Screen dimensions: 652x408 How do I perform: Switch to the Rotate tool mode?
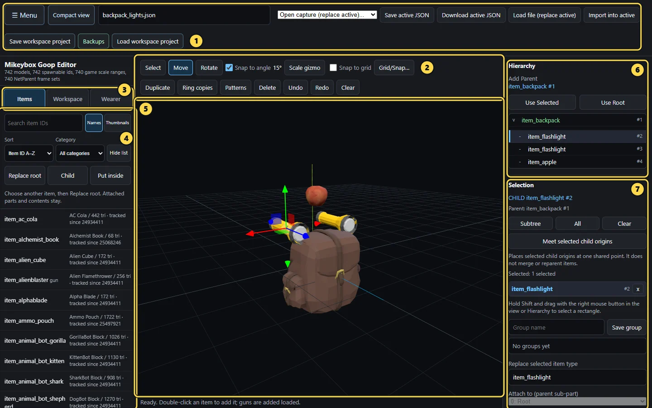209,68
